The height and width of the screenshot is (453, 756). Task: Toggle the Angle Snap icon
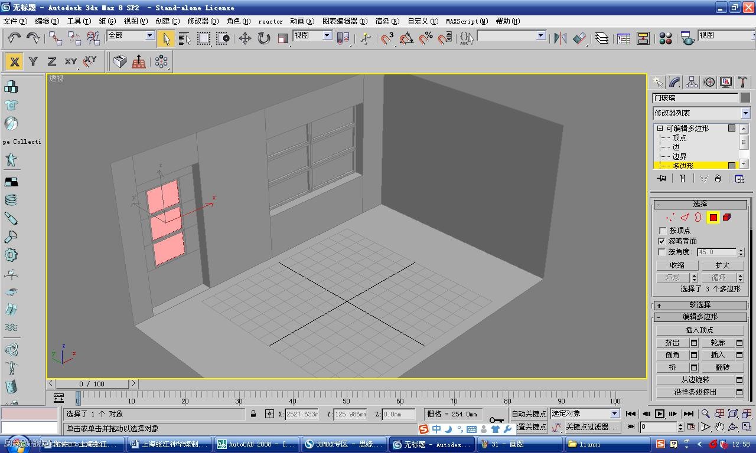point(406,38)
